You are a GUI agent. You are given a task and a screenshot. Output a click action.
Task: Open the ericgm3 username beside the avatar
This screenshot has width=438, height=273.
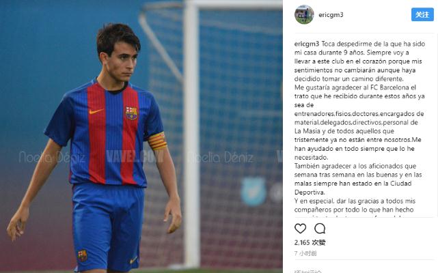point(331,15)
